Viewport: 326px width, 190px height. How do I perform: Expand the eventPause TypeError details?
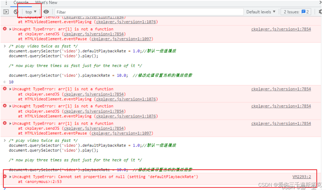point(10,123)
